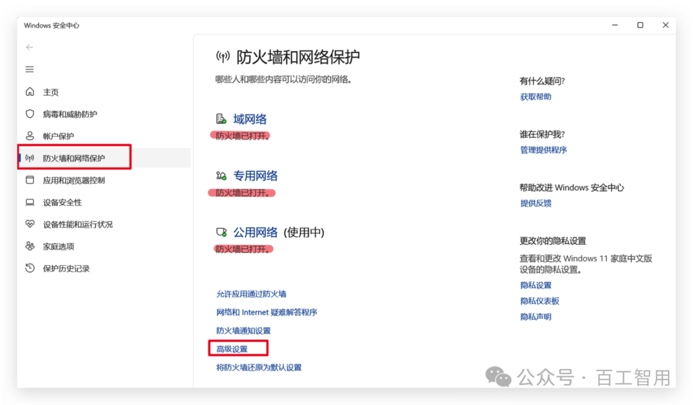
Task: Open 域网络 settings link
Action: point(250,119)
